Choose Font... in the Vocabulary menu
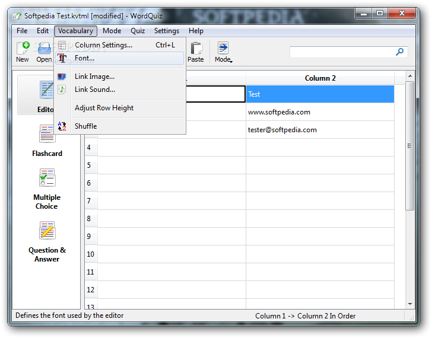The width and height of the screenshot is (432, 338). click(120, 58)
